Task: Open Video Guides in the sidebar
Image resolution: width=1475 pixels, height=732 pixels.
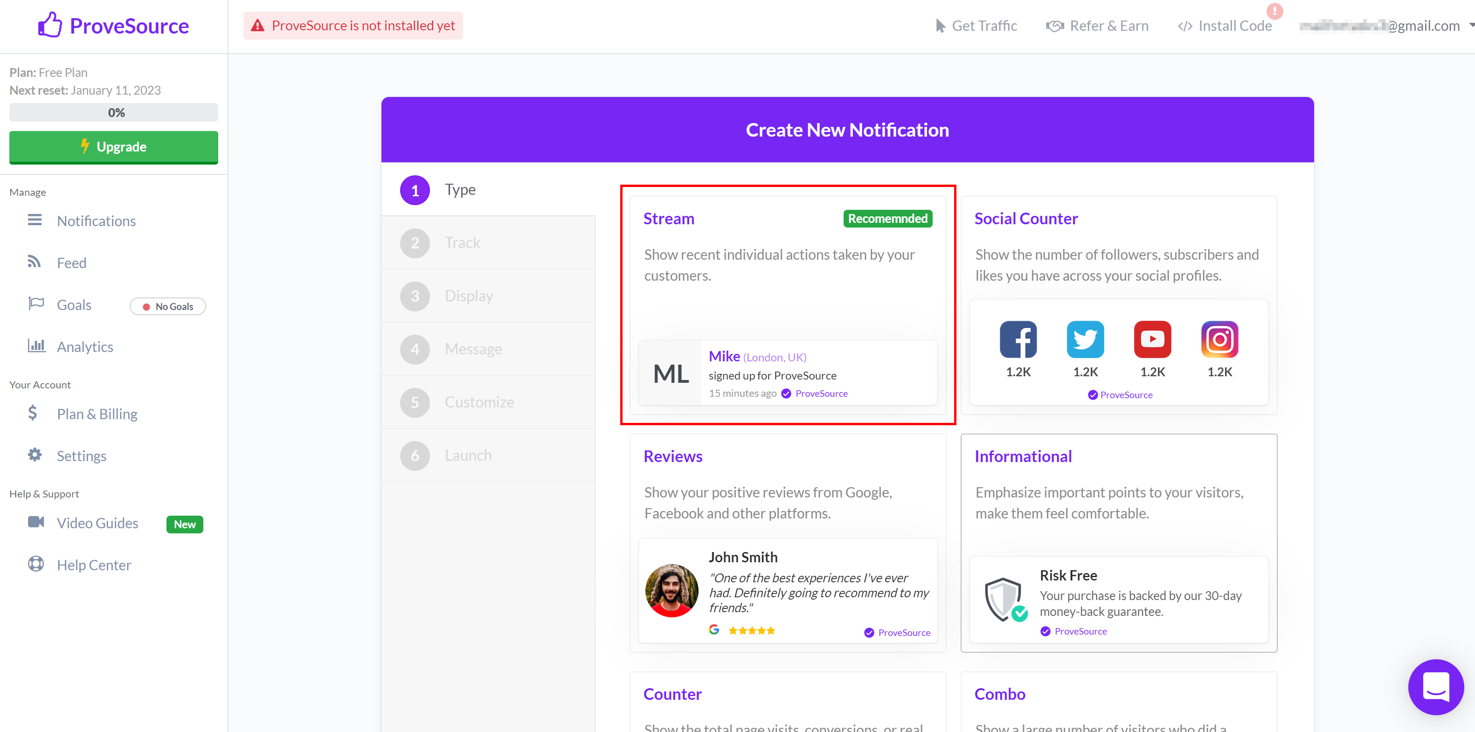Action: tap(97, 523)
